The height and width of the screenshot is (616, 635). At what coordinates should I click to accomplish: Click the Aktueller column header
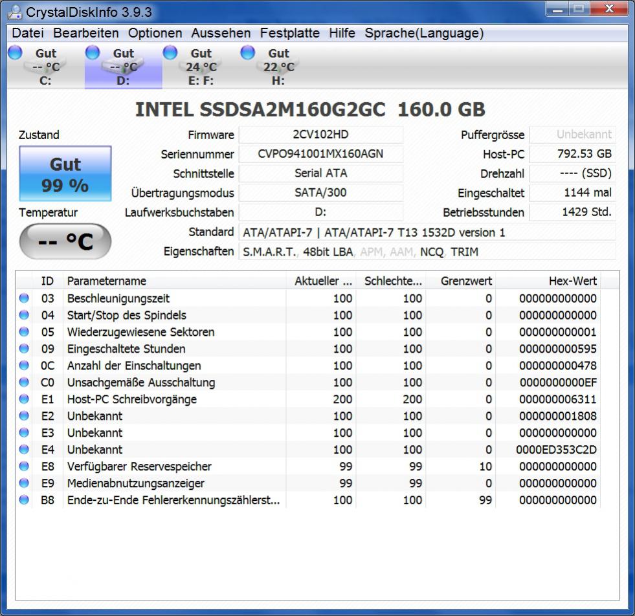tap(321, 281)
